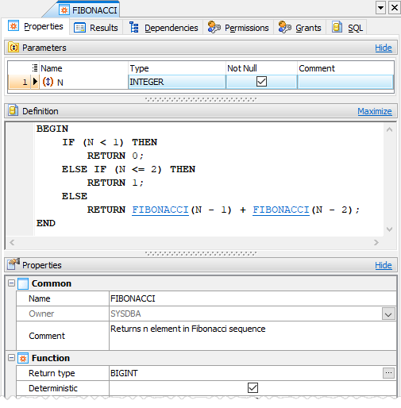The height and width of the screenshot is (408, 401).
Task: Click the current row arrow indicator
Action: pyautogui.click(x=35, y=82)
